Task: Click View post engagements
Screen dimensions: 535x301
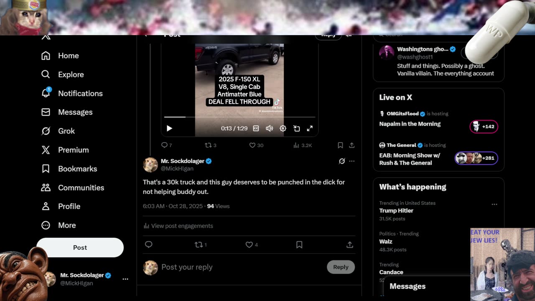Action: (x=178, y=226)
